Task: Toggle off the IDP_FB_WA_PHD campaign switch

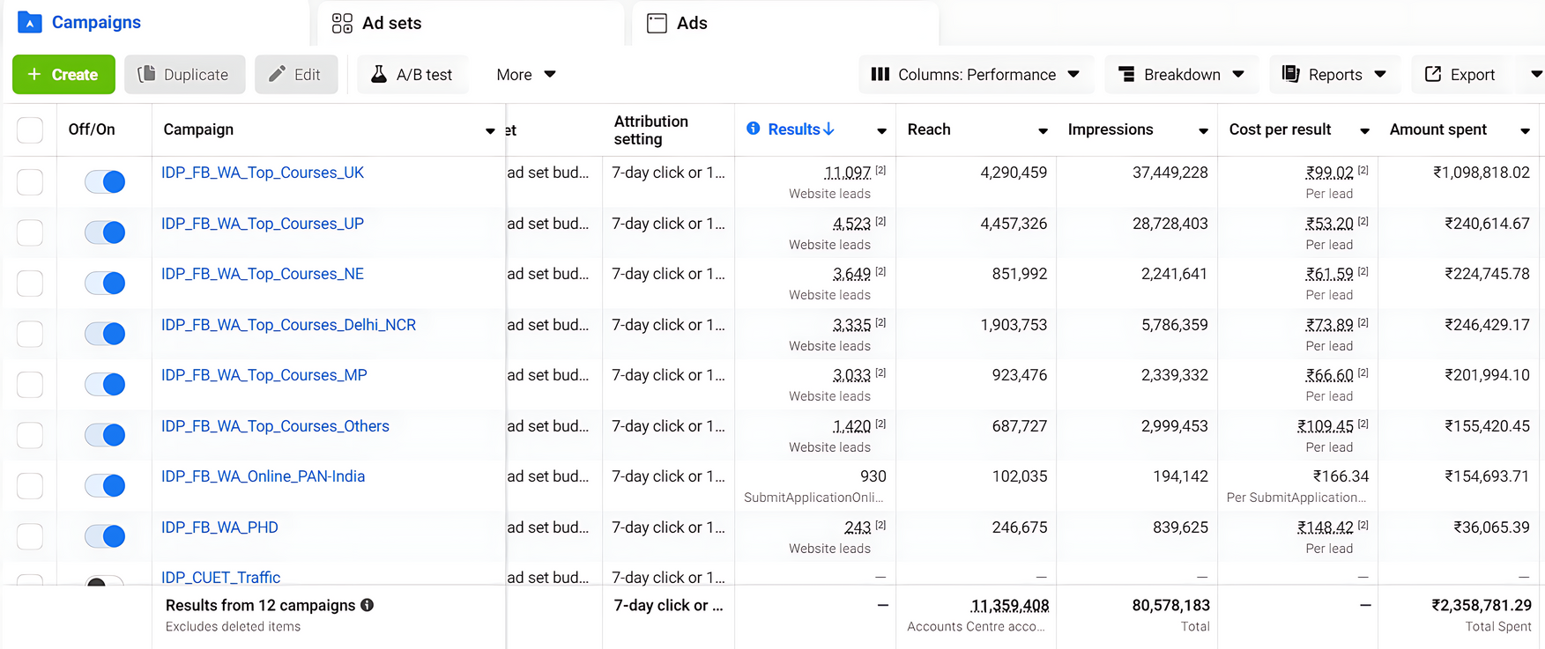Action: [x=105, y=535]
